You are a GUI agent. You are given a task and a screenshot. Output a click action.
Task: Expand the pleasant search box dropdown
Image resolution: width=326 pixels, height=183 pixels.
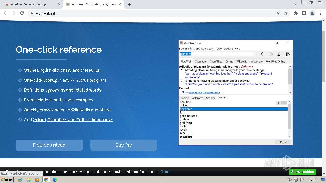(253, 54)
